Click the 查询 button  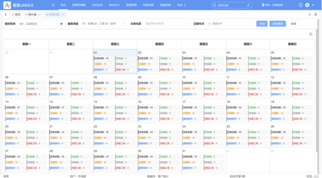(261, 24)
